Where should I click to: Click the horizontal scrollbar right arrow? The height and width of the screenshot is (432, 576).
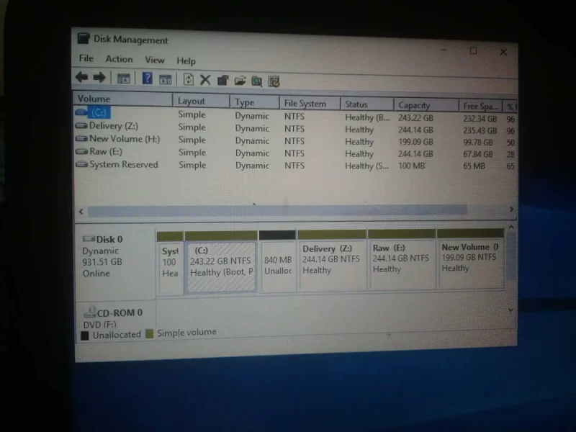(x=511, y=210)
